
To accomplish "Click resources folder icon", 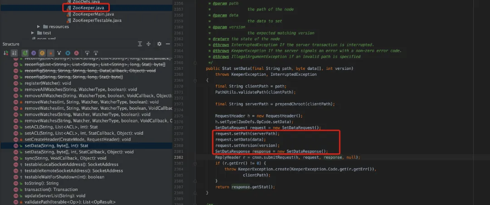I will pyautogui.click(x=45, y=27).
